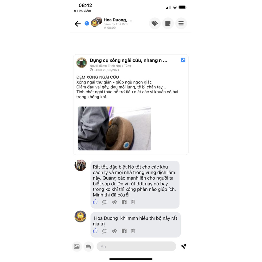
Task: Attach a photo using the image icon
Action: point(77,246)
